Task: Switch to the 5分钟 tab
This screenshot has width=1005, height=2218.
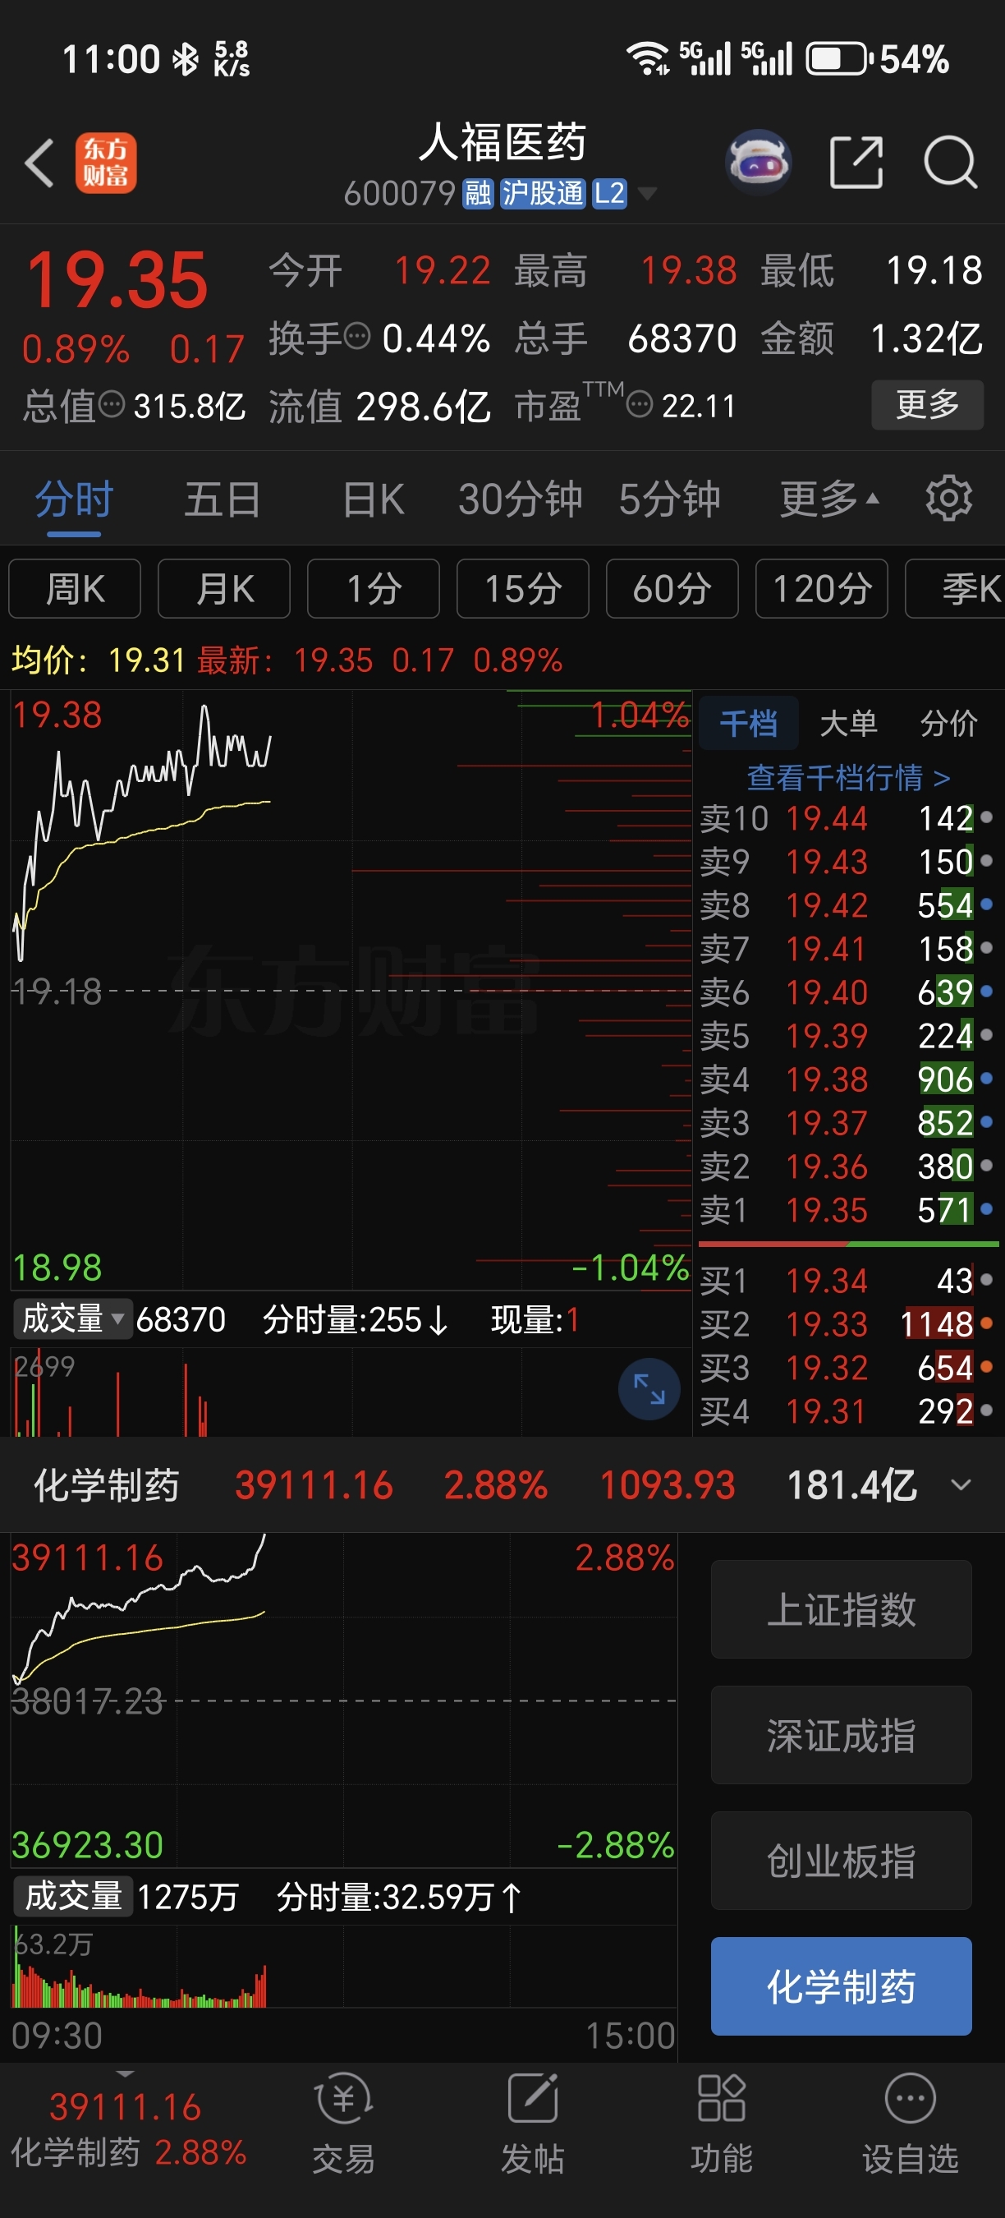Action: coord(669,499)
